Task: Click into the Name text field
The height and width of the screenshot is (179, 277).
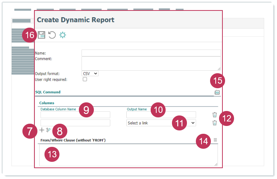Action: pyautogui.click(x=151, y=53)
